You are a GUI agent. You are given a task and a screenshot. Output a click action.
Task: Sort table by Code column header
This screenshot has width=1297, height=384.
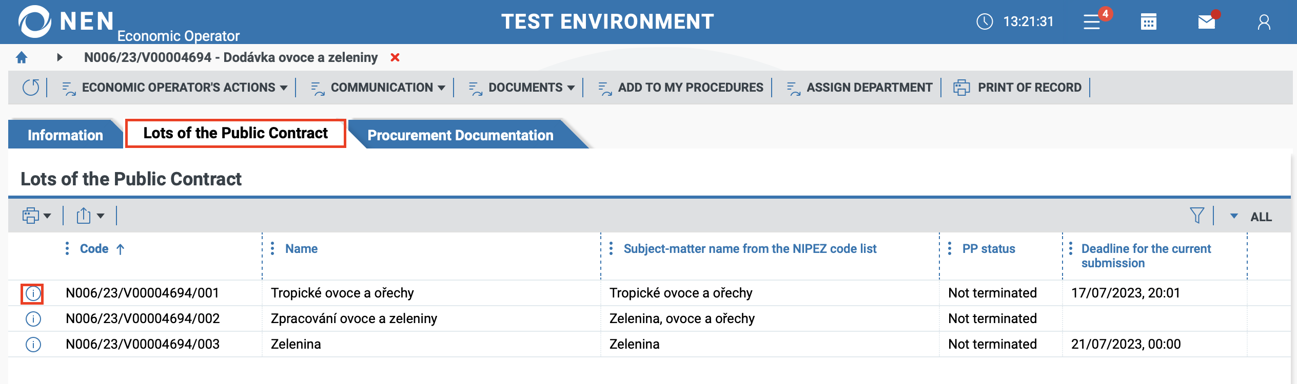pyautogui.click(x=94, y=249)
